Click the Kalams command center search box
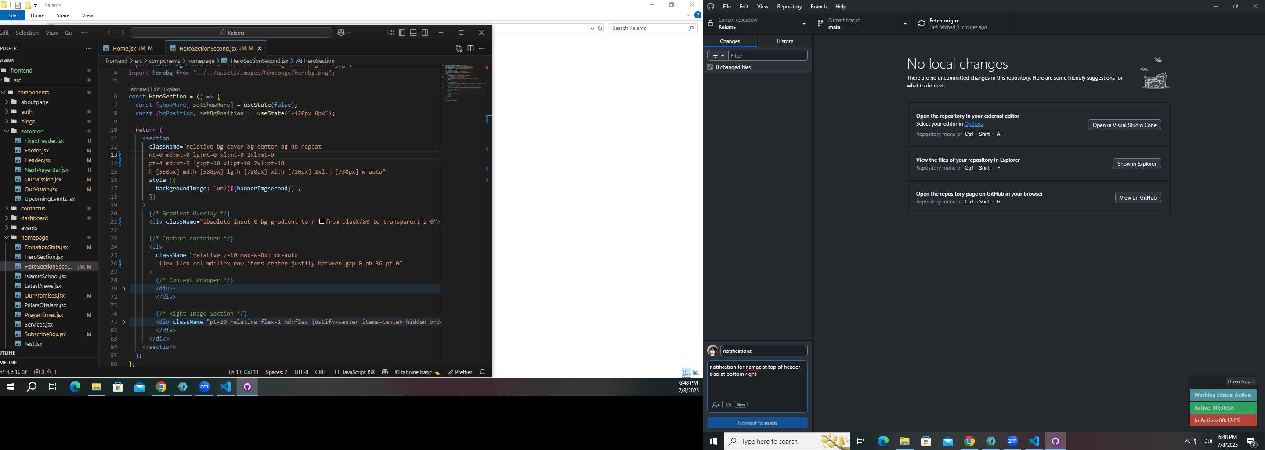 click(231, 33)
